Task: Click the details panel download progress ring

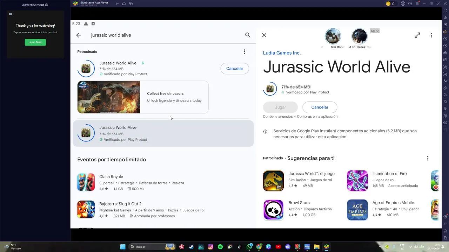Action: pyautogui.click(x=270, y=89)
